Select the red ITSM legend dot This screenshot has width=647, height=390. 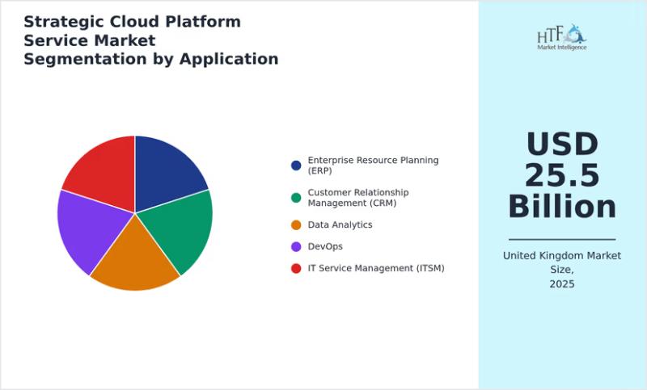click(296, 268)
